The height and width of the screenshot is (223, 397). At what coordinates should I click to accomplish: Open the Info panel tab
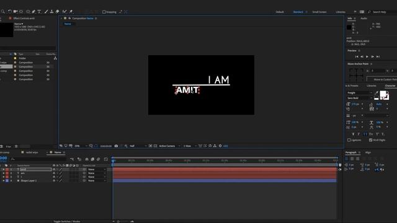(350, 19)
